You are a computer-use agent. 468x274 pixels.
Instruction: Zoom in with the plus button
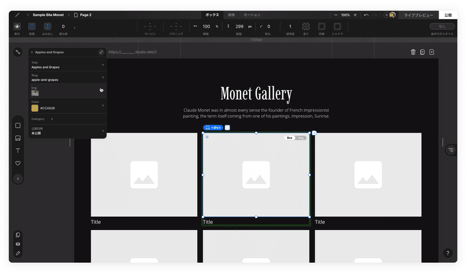pyautogui.click(x=355, y=15)
